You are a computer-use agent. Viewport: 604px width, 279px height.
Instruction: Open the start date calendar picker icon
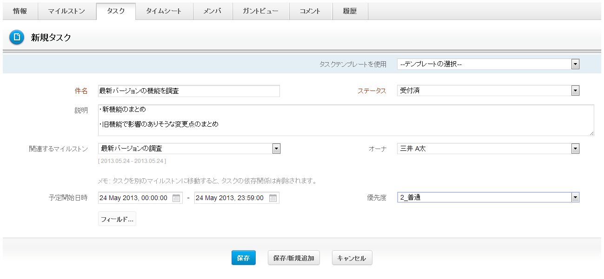click(176, 198)
